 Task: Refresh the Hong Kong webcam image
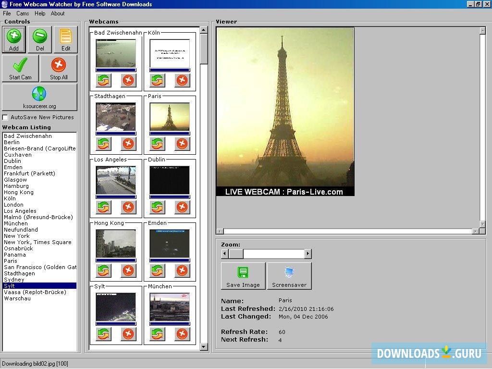pyautogui.click(x=103, y=271)
